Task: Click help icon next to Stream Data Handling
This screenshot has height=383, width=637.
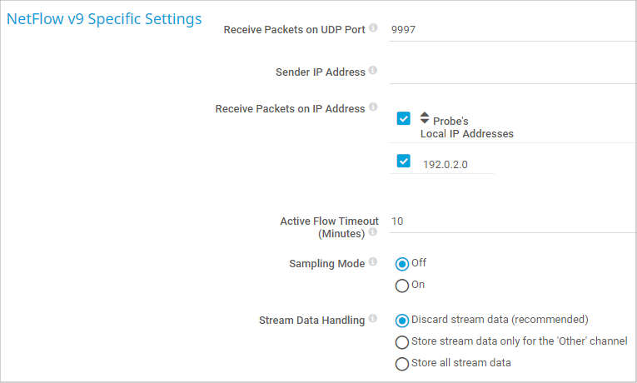Action: click(372, 319)
